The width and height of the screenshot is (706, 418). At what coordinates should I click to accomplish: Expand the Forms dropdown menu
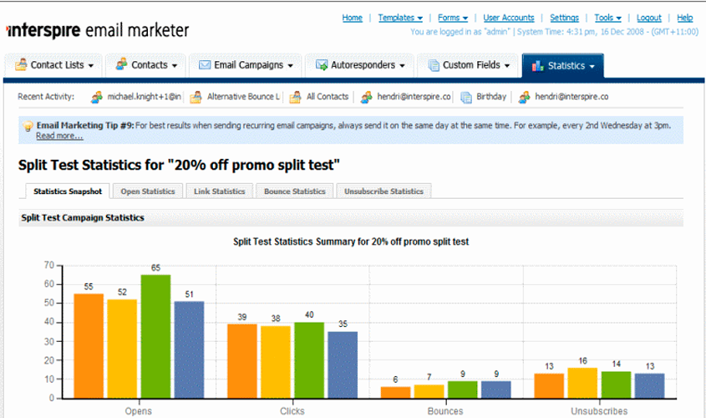452,18
